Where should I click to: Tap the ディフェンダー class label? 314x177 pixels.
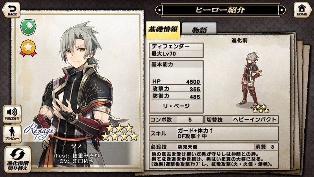[176, 46]
